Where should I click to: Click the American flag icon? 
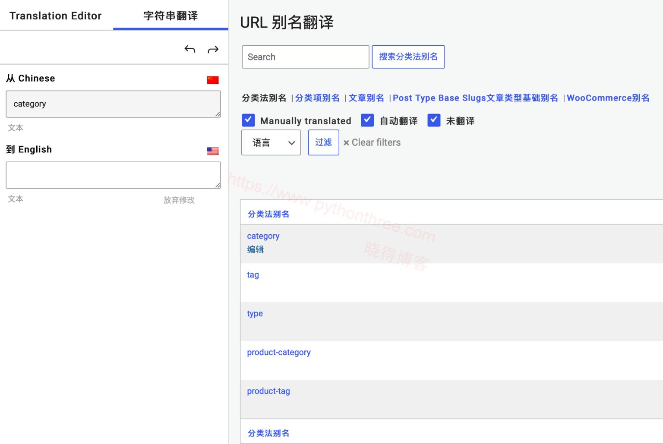point(212,151)
